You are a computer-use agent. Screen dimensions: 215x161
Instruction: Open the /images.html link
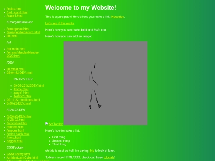[15, 131]
